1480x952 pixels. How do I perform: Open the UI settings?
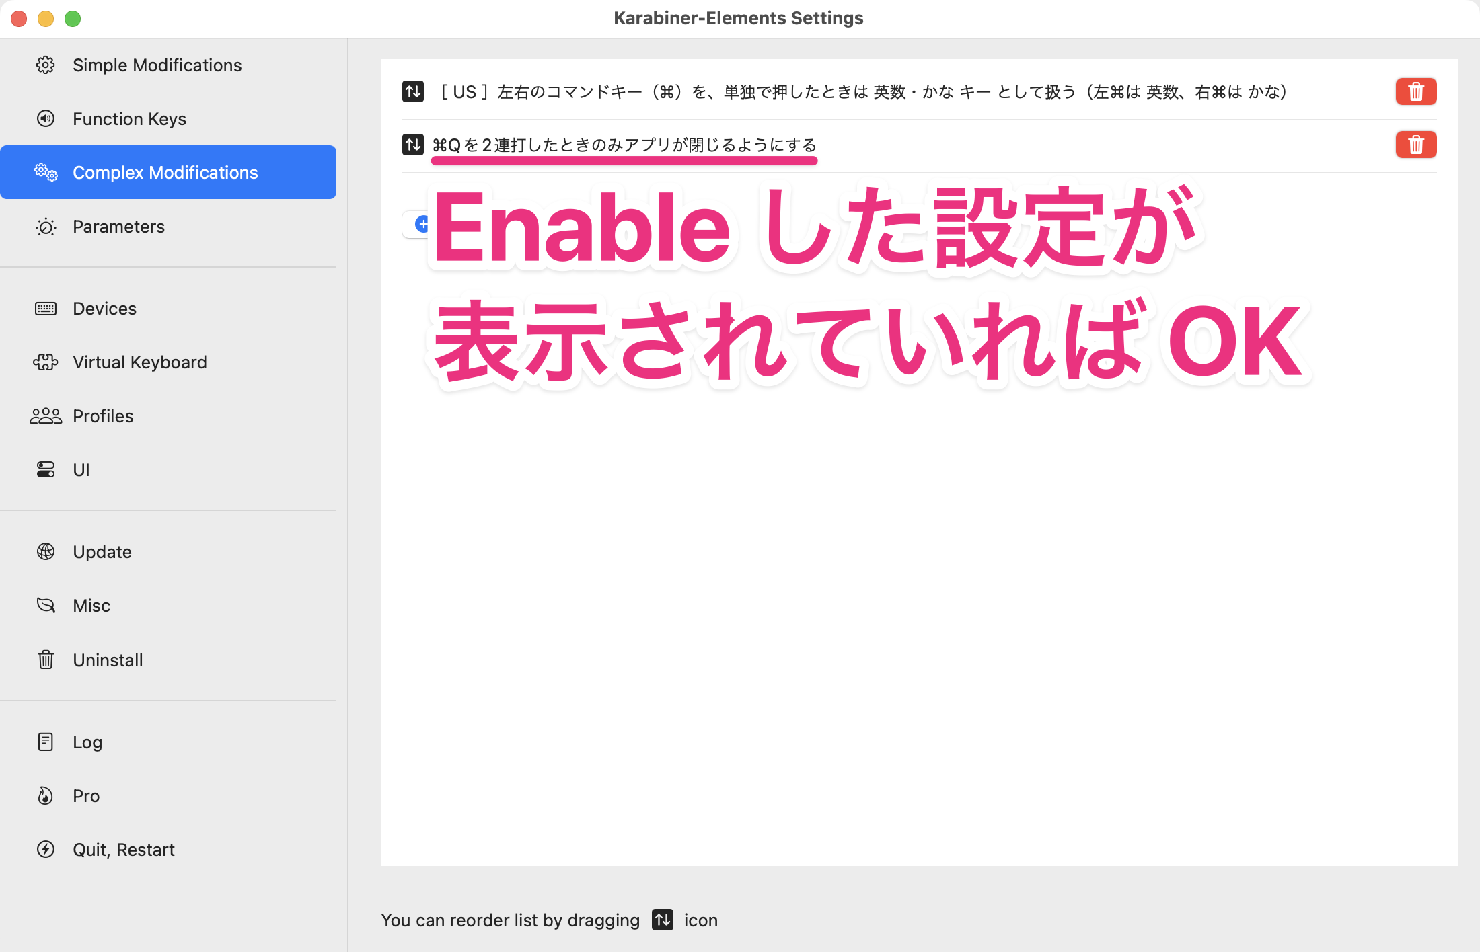(x=81, y=469)
